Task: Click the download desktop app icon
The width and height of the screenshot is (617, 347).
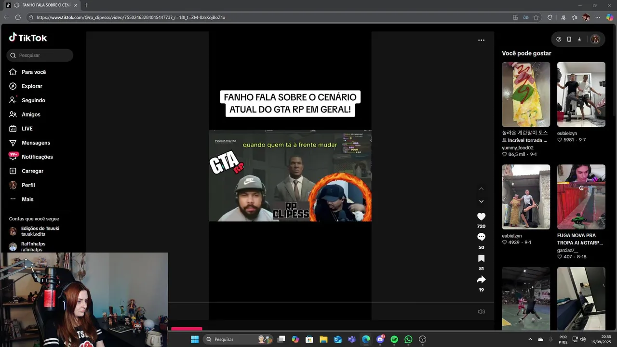Action: 579,40
